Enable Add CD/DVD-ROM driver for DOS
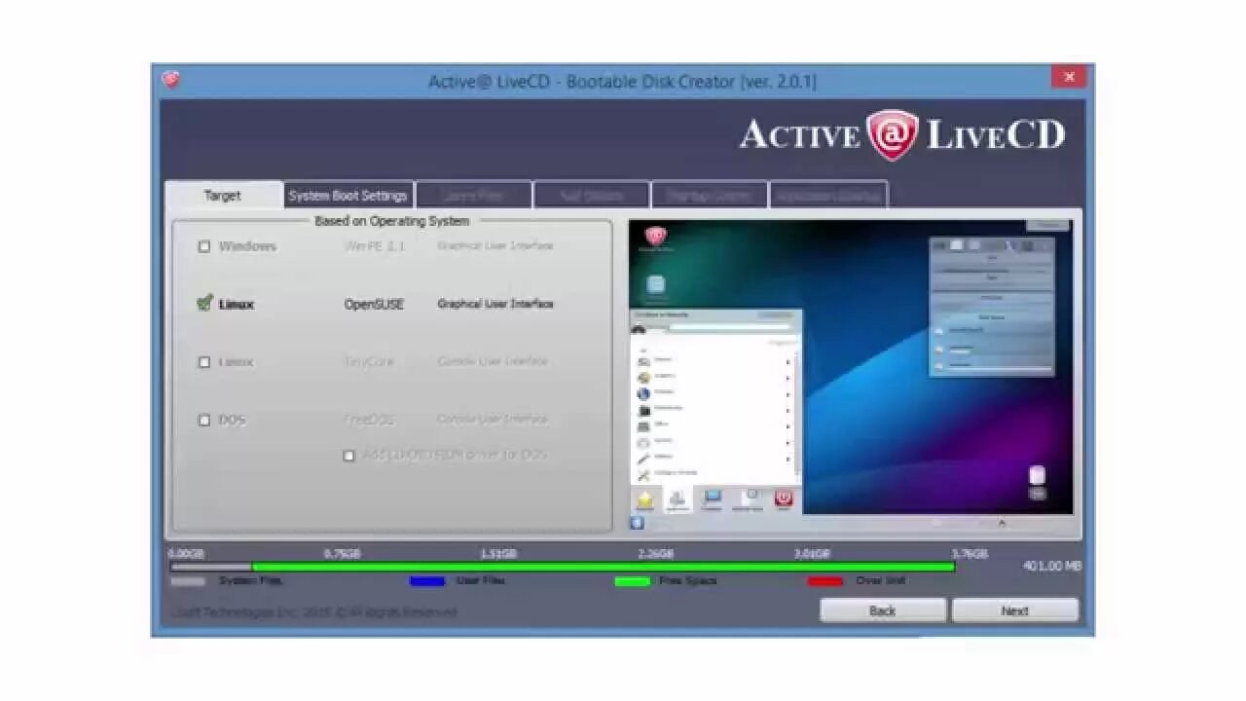 [x=348, y=456]
